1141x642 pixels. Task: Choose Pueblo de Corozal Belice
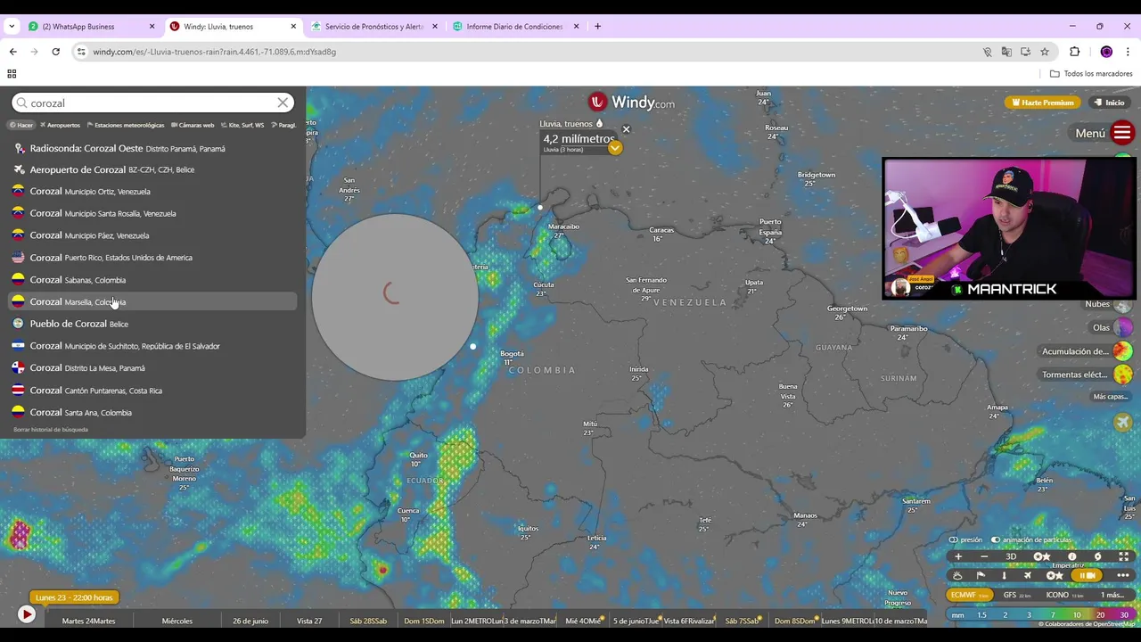152,324
